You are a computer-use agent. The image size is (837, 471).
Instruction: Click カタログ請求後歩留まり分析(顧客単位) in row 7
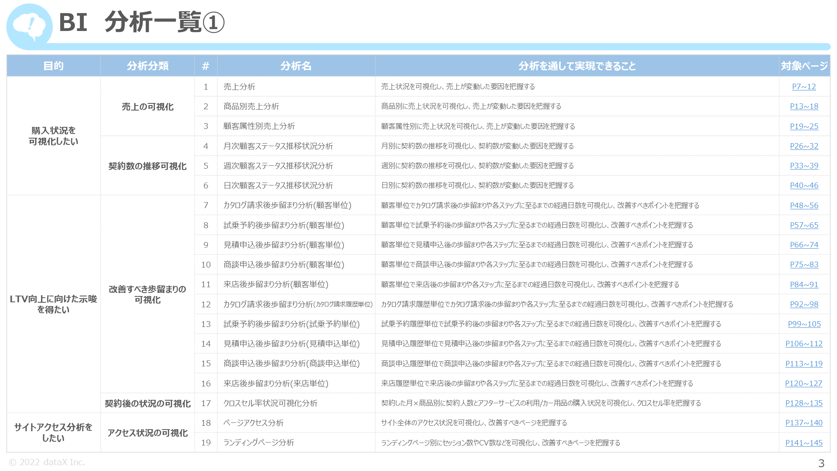click(x=287, y=205)
